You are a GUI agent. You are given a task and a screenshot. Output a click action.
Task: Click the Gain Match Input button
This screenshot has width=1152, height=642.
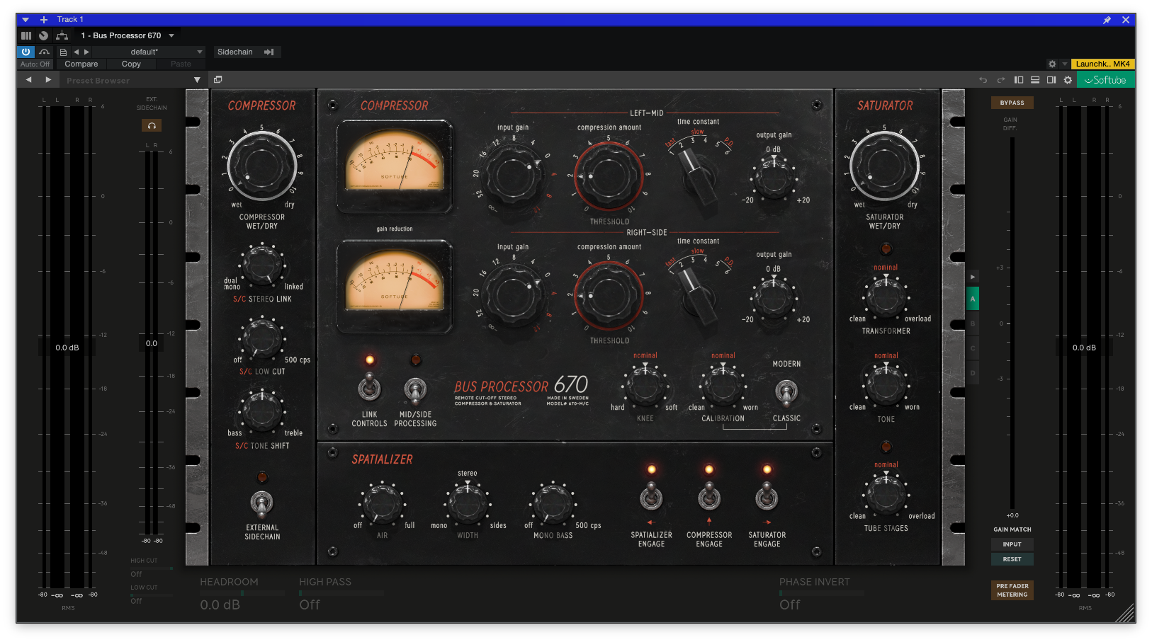pos(1012,544)
